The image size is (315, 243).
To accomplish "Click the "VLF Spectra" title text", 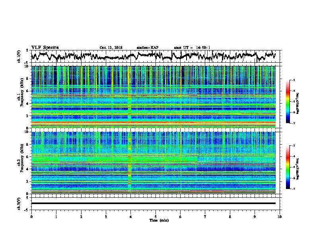I will (45, 48).
